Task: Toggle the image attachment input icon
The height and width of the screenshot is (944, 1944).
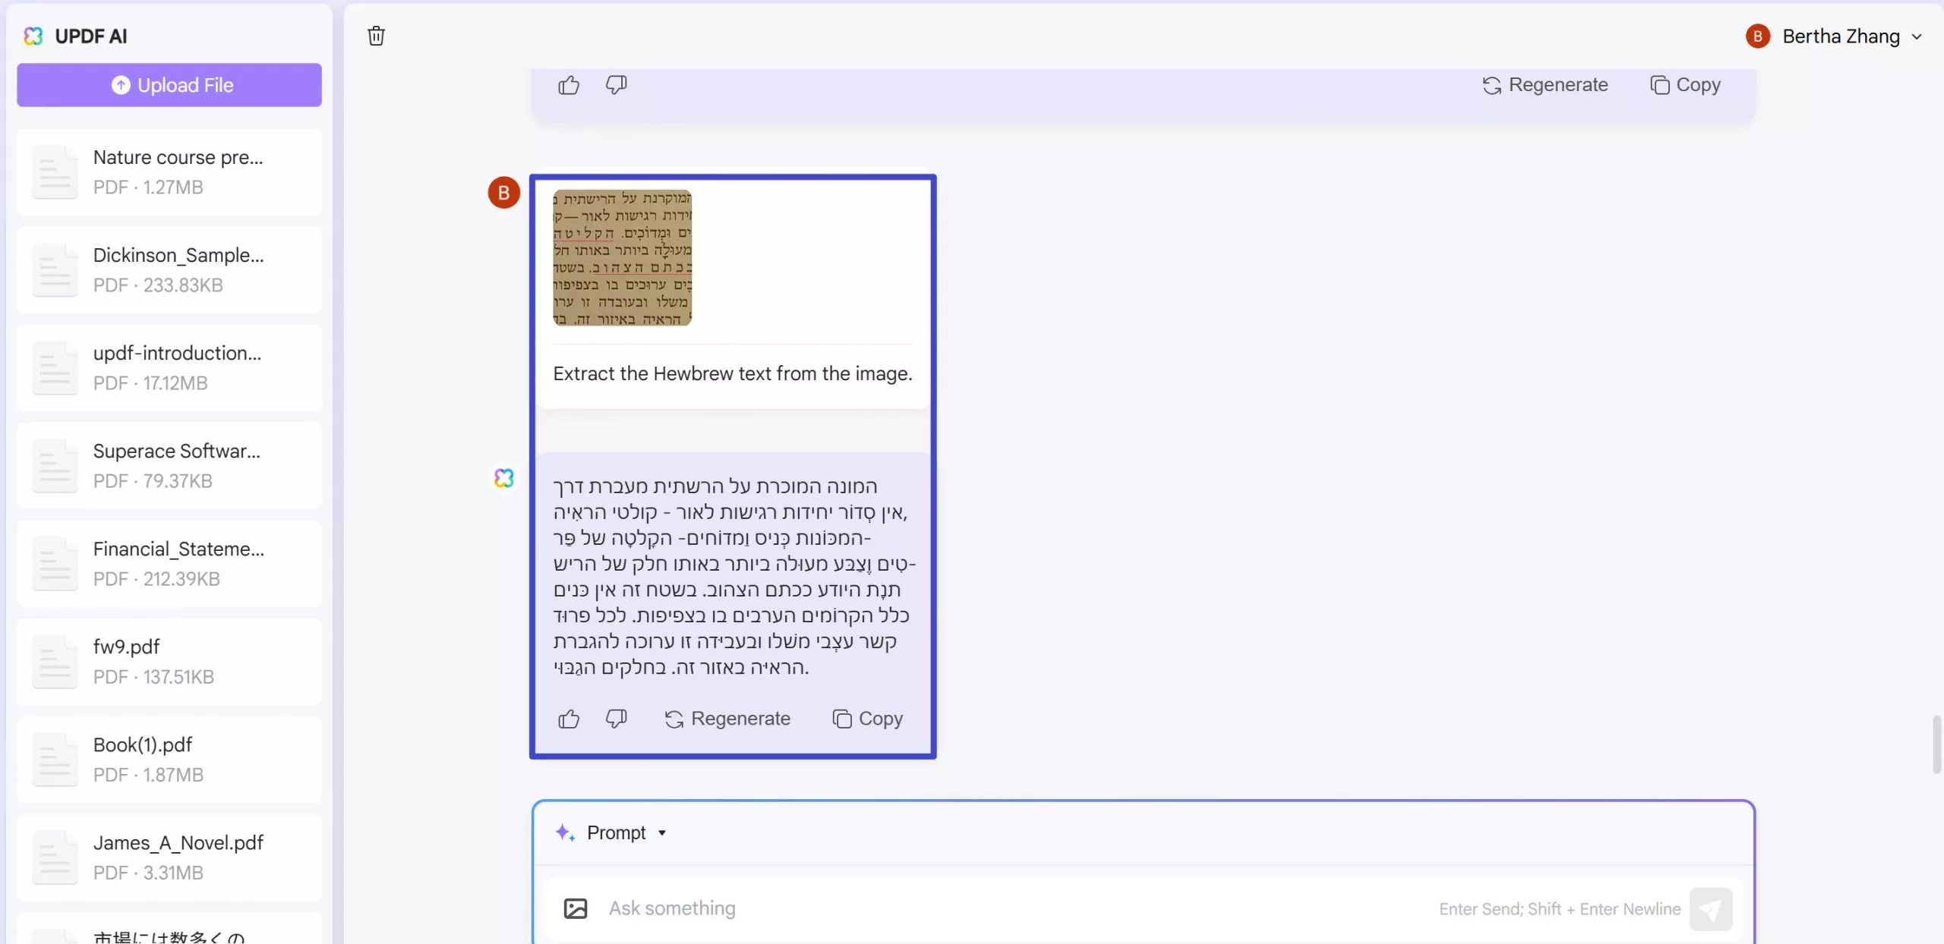Action: click(x=576, y=907)
